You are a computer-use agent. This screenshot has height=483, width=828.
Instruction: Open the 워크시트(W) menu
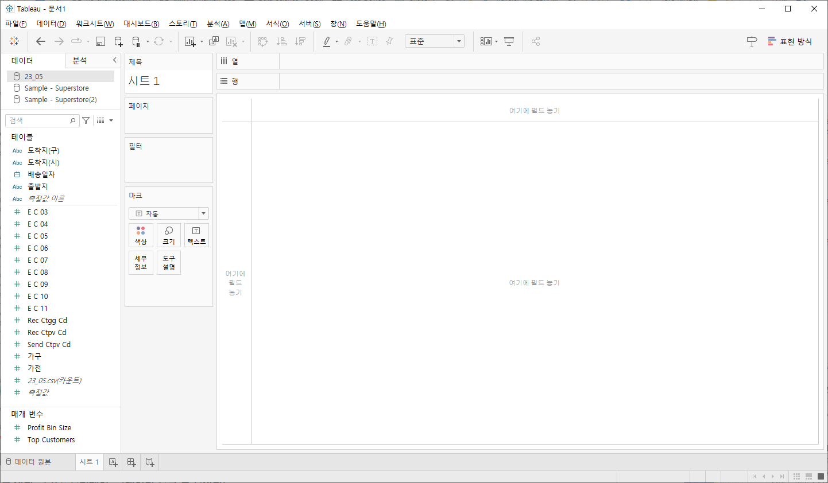pyautogui.click(x=95, y=24)
